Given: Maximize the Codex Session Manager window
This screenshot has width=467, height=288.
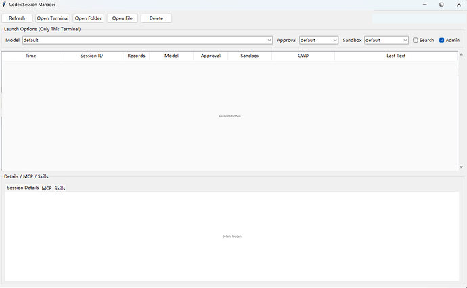Looking at the screenshot, I should (x=441, y=5).
